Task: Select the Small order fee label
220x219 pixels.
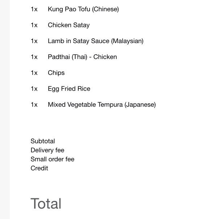Action: [x=53, y=159]
